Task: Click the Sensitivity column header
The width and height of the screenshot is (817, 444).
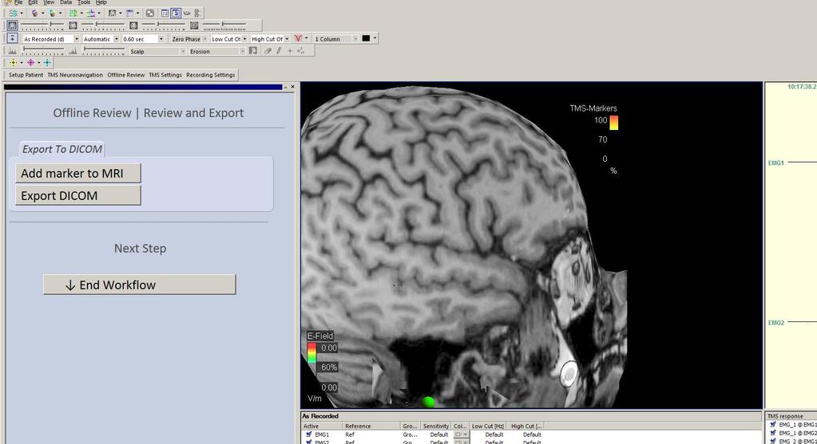Action: point(435,426)
